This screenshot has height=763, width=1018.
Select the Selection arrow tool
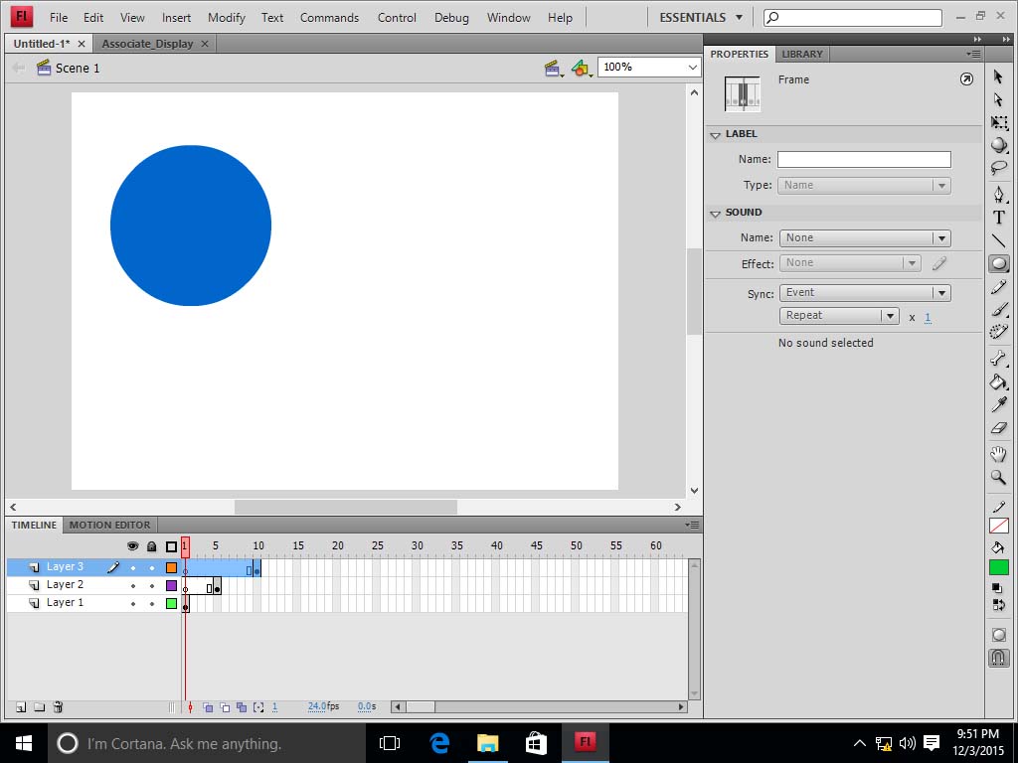click(998, 76)
